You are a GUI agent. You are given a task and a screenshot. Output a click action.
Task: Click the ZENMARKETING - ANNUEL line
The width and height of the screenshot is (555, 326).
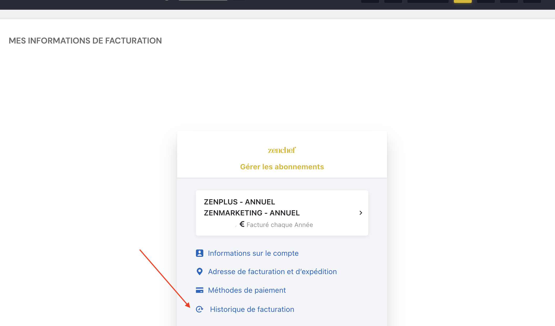click(252, 213)
